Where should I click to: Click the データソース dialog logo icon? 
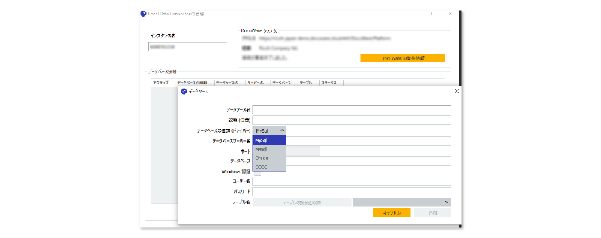184,91
